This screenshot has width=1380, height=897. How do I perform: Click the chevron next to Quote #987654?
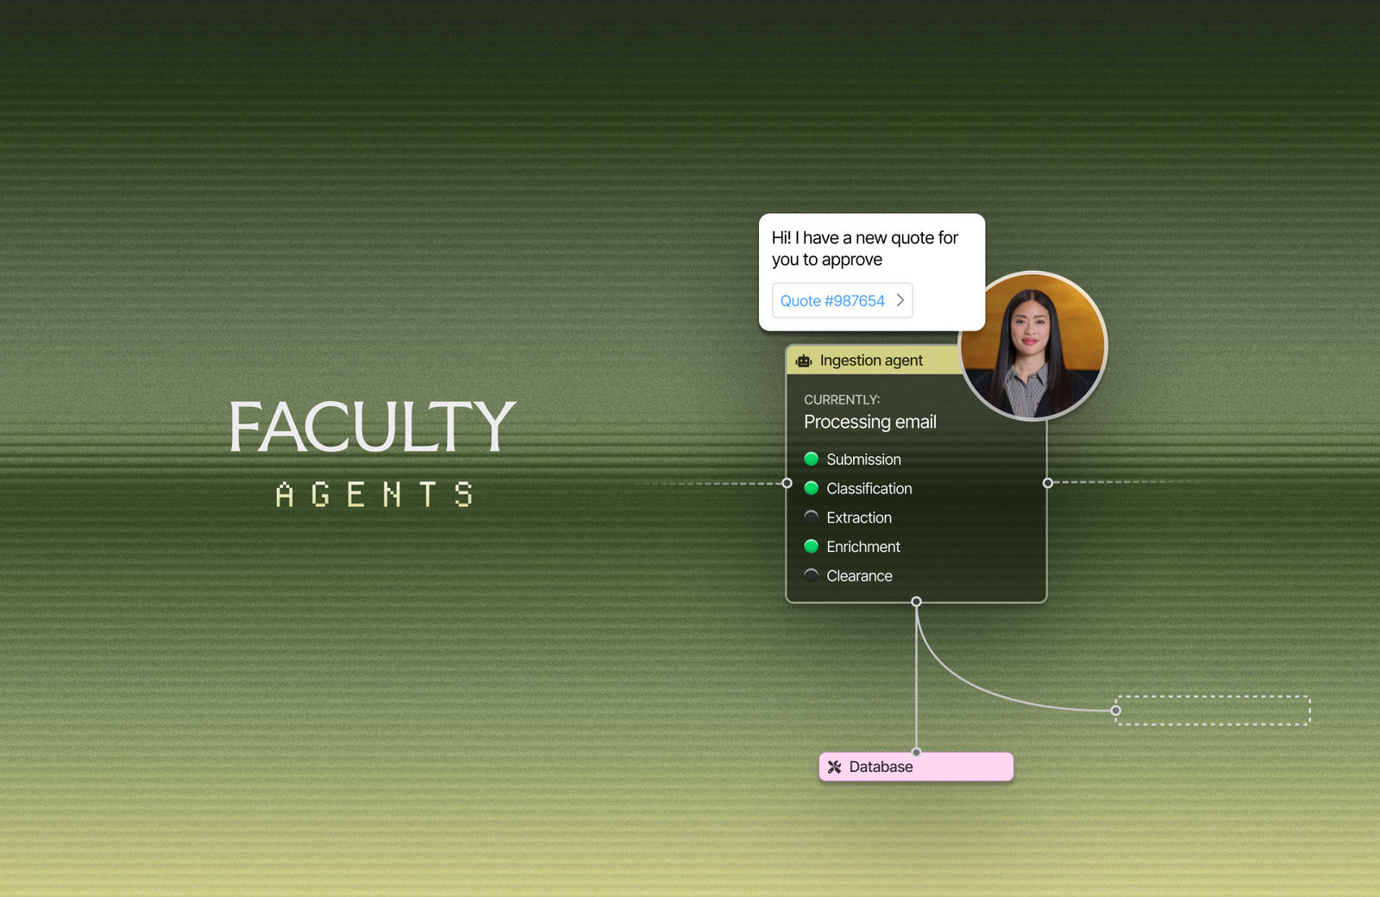point(900,300)
